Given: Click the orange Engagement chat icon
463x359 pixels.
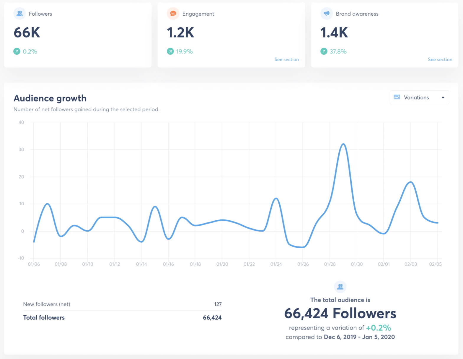Looking at the screenshot, I should click(x=173, y=14).
